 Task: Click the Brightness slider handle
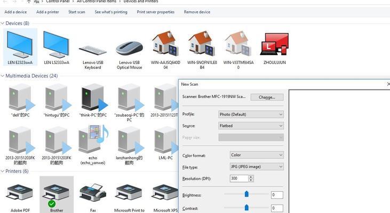[x=246, y=194]
